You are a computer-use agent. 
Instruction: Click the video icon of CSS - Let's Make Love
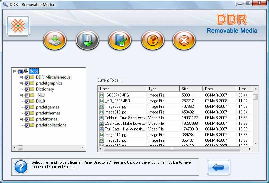click(x=102, y=123)
